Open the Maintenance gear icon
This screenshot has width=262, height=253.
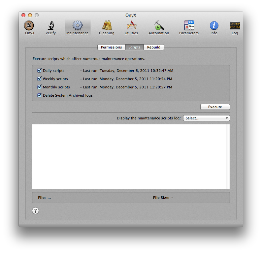(77, 26)
